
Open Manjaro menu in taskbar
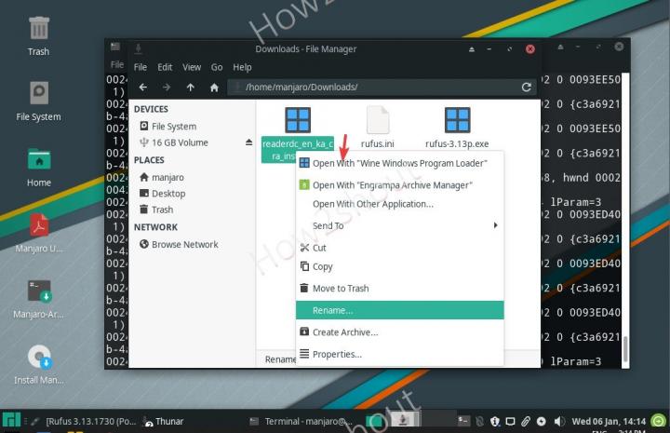pyautogui.click(x=11, y=422)
